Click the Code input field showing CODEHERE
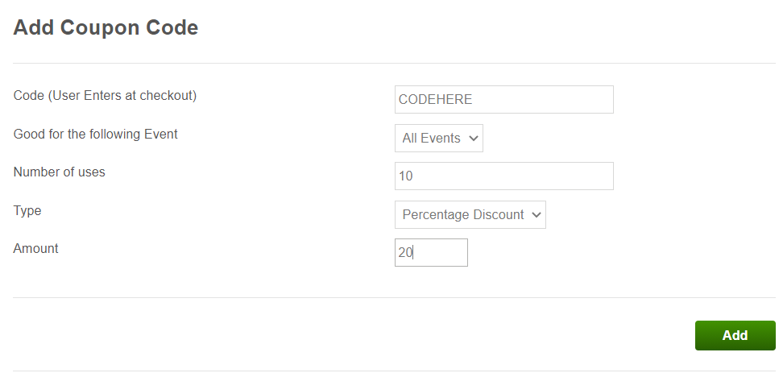 [x=503, y=100]
